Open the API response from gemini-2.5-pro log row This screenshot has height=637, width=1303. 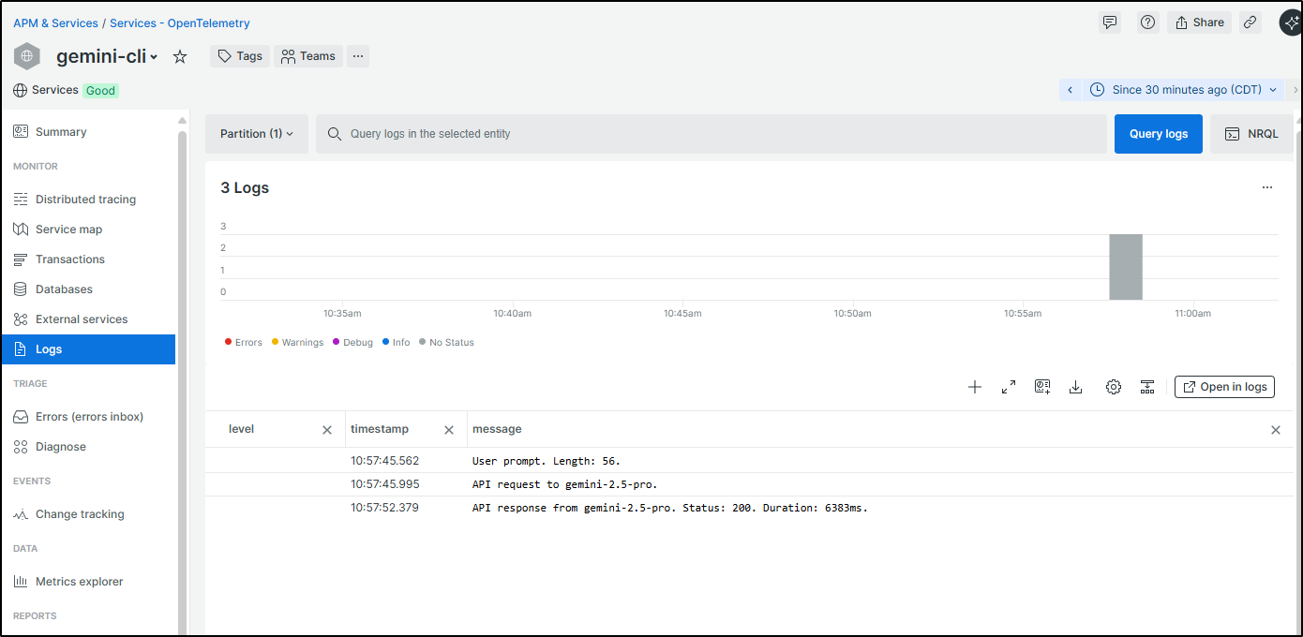[749, 508]
